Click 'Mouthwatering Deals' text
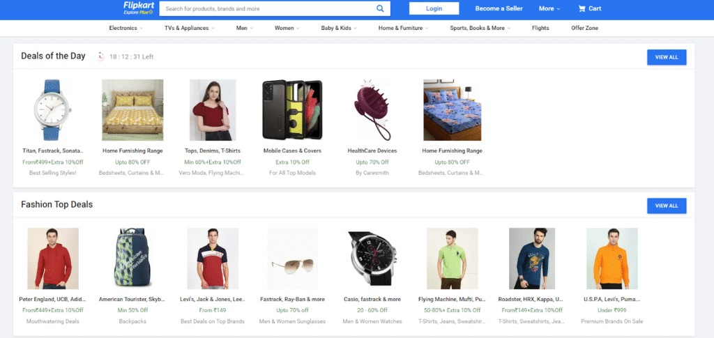Screen dimensions: 714x338 [53, 321]
